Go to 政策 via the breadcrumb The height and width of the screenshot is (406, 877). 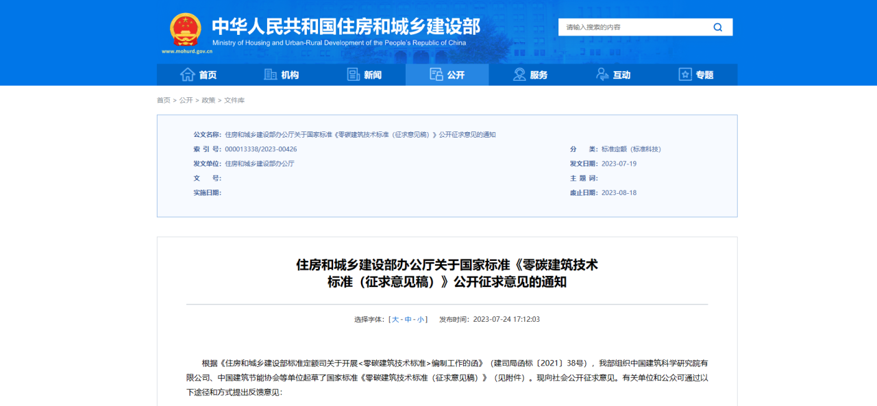click(209, 99)
